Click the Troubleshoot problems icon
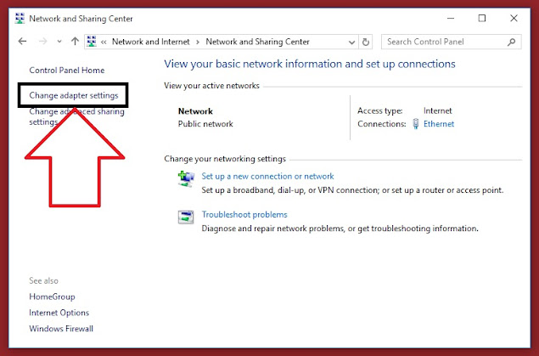Screen dimensions: 539x356 pyautogui.click(x=186, y=217)
